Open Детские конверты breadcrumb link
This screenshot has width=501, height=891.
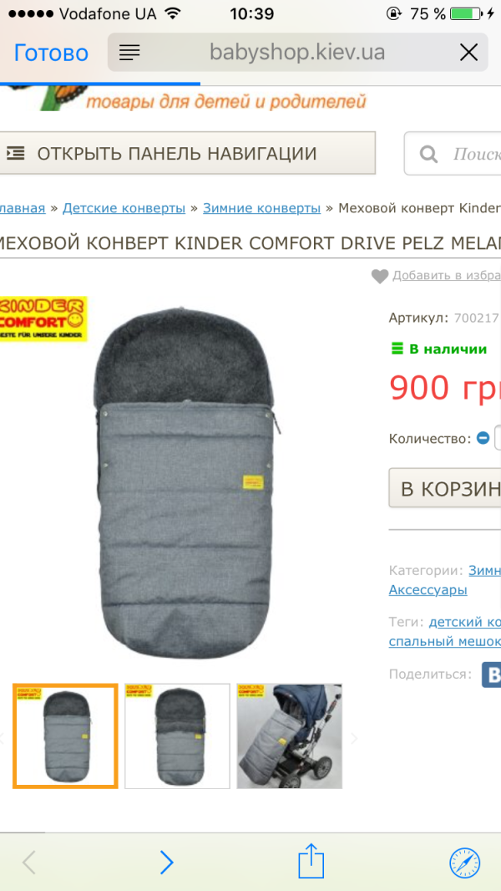[x=124, y=209]
